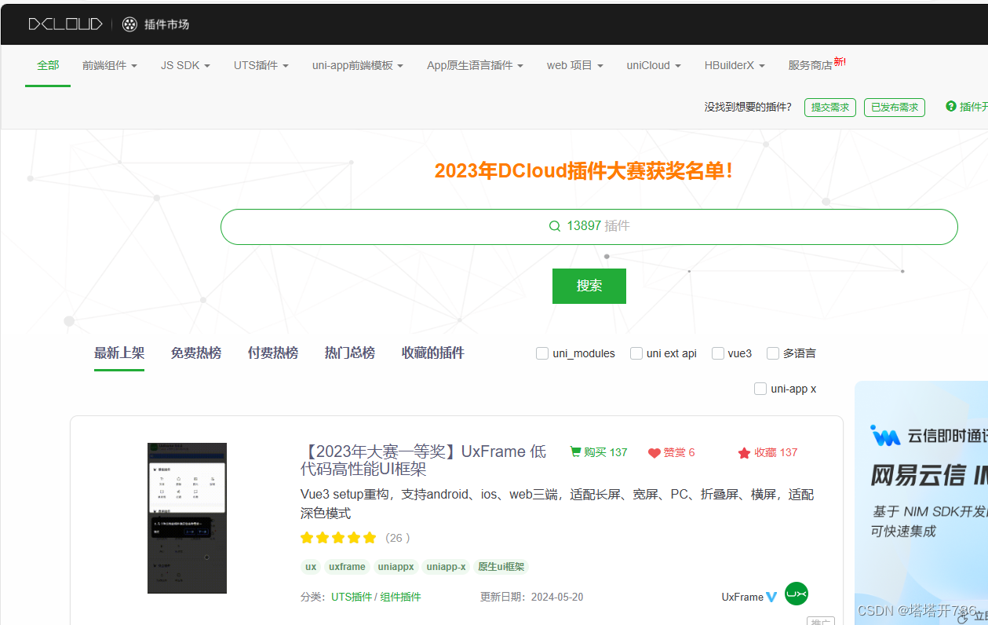This screenshot has height=625, width=988.
Task: Click the 更新日期 2024-05-20 text
Action: click(x=532, y=597)
